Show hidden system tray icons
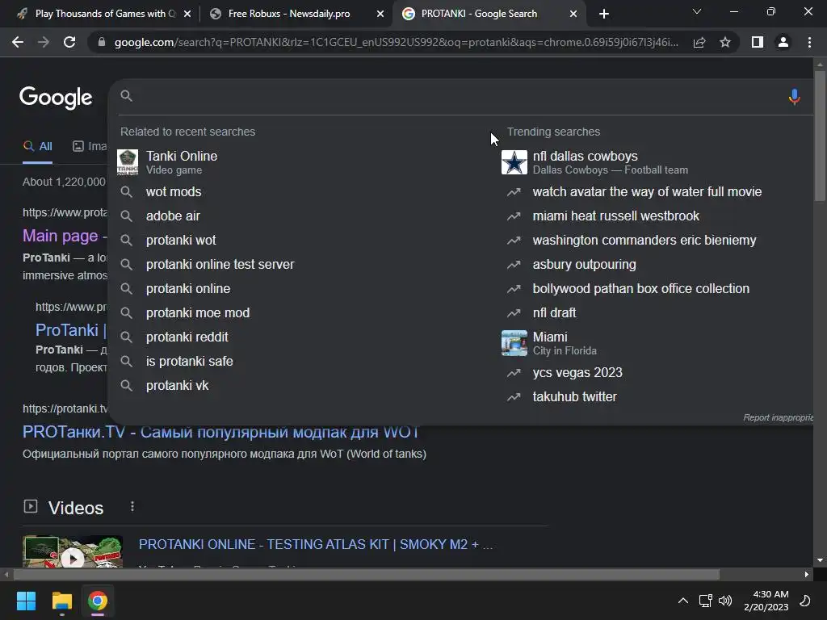Image resolution: width=827 pixels, height=620 pixels. pos(683,601)
